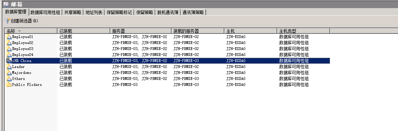Click the Employee01 database icon

9,37
